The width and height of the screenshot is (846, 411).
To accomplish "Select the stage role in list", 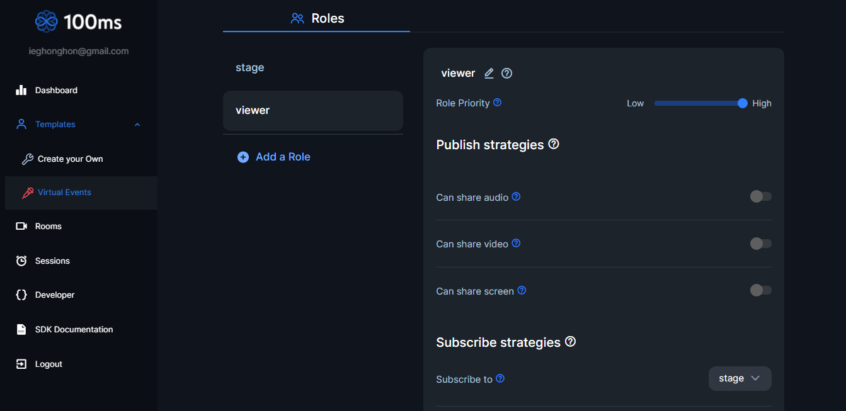I will coord(250,67).
